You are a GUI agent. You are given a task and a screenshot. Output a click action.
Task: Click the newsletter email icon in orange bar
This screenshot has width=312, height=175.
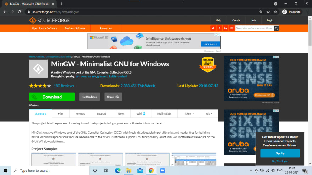(232, 28)
